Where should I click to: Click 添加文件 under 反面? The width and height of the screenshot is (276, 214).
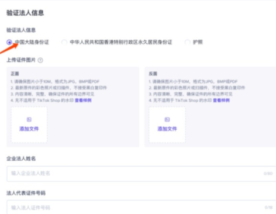point(167,129)
